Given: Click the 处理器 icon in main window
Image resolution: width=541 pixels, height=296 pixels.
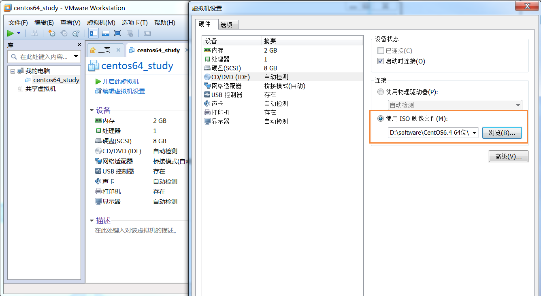Looking at the screenshot, I should pyautogui.click(x=98, y=131).
